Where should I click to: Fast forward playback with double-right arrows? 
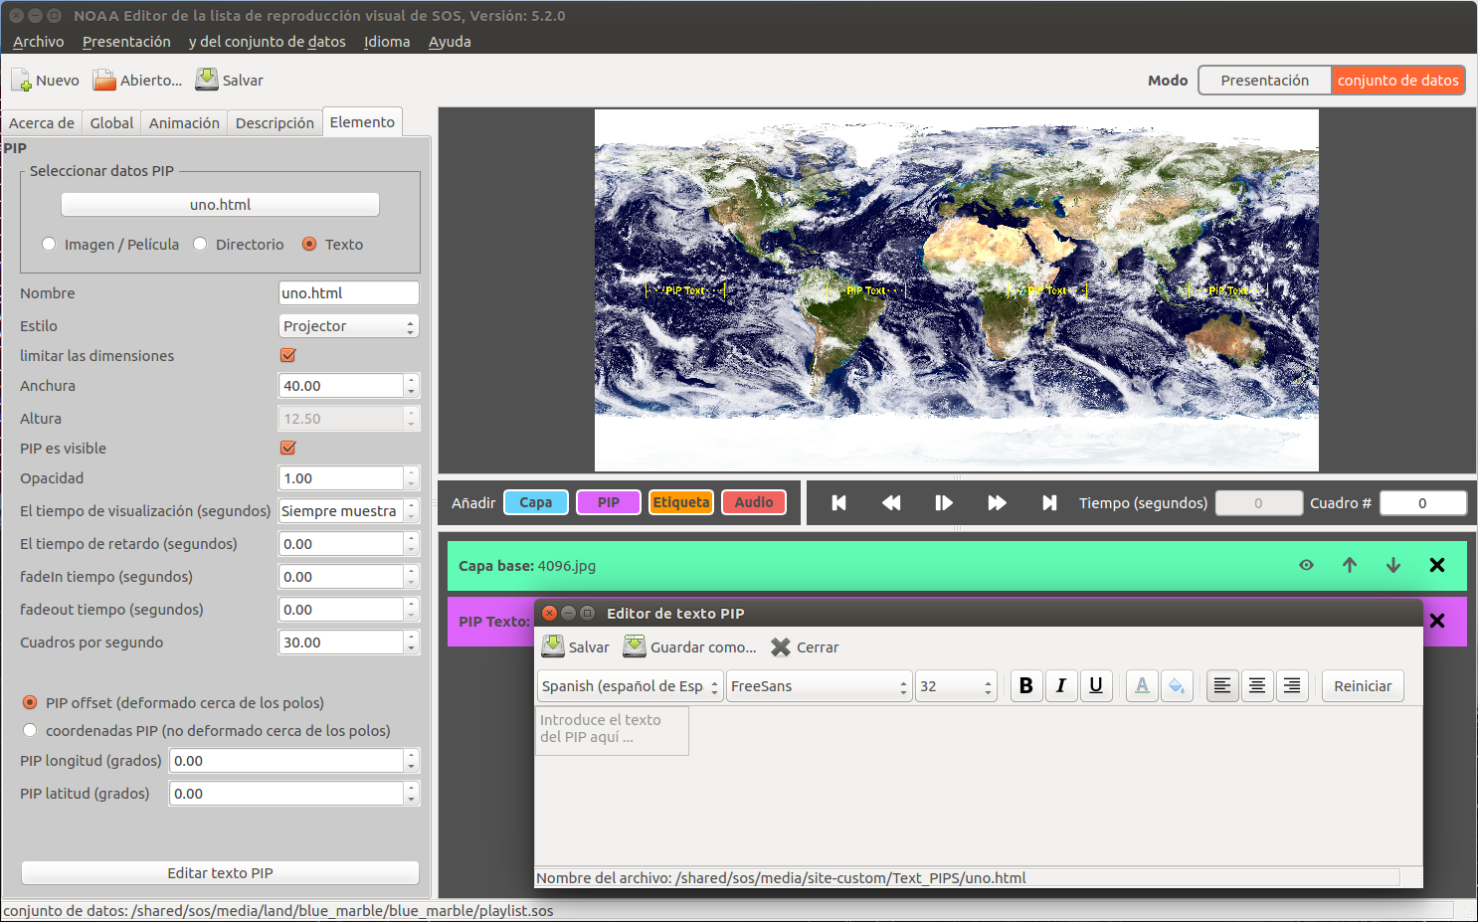tap(997, 503)
